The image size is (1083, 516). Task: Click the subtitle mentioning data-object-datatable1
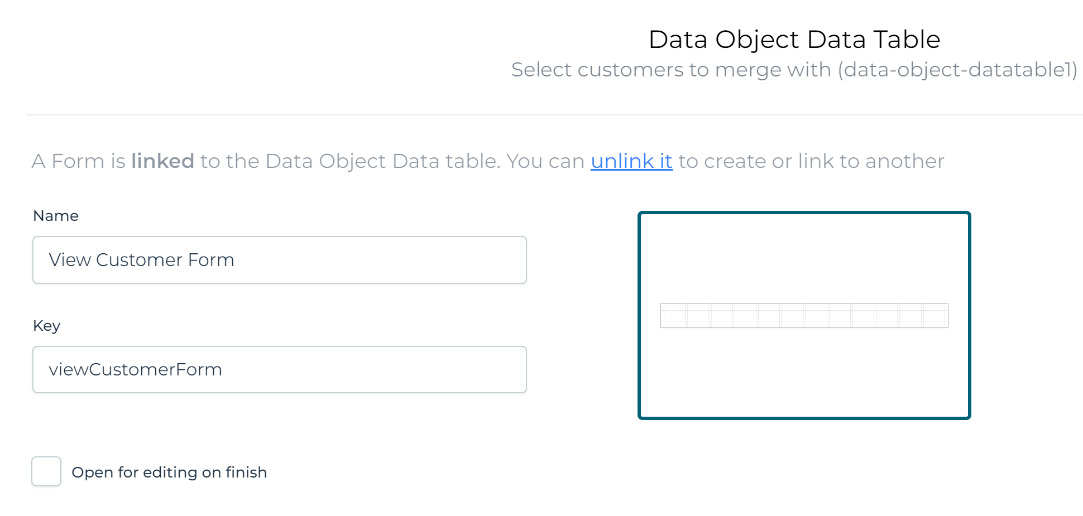[795, 70]
